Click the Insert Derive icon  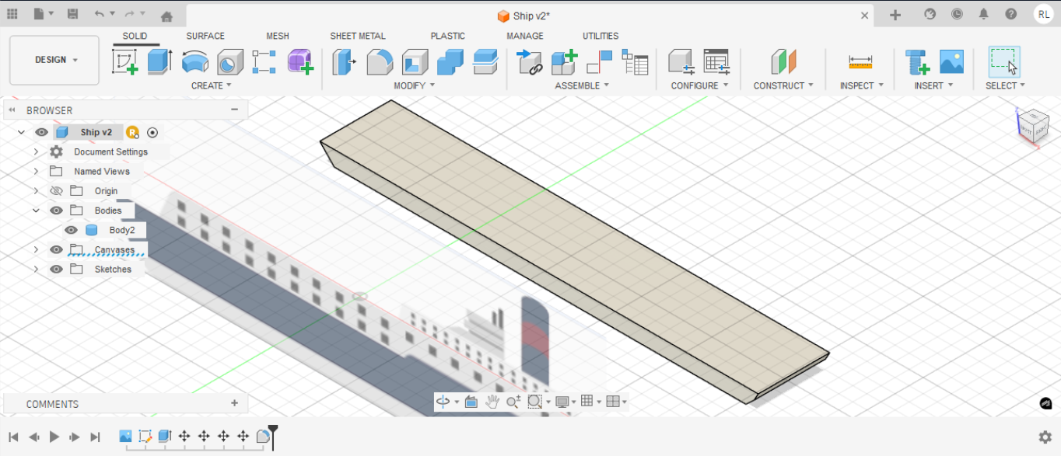tap(530, 60)
